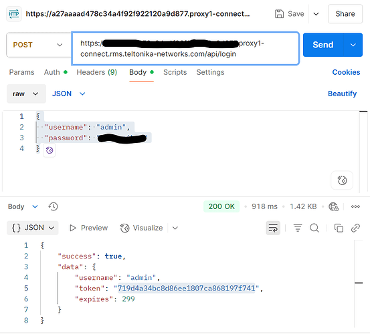Image resolution: width=370 pixels, height=334 pixels.
Task: Switch to the Headers (9) tab
Action: pyautogui.click(x=97, y=72)
